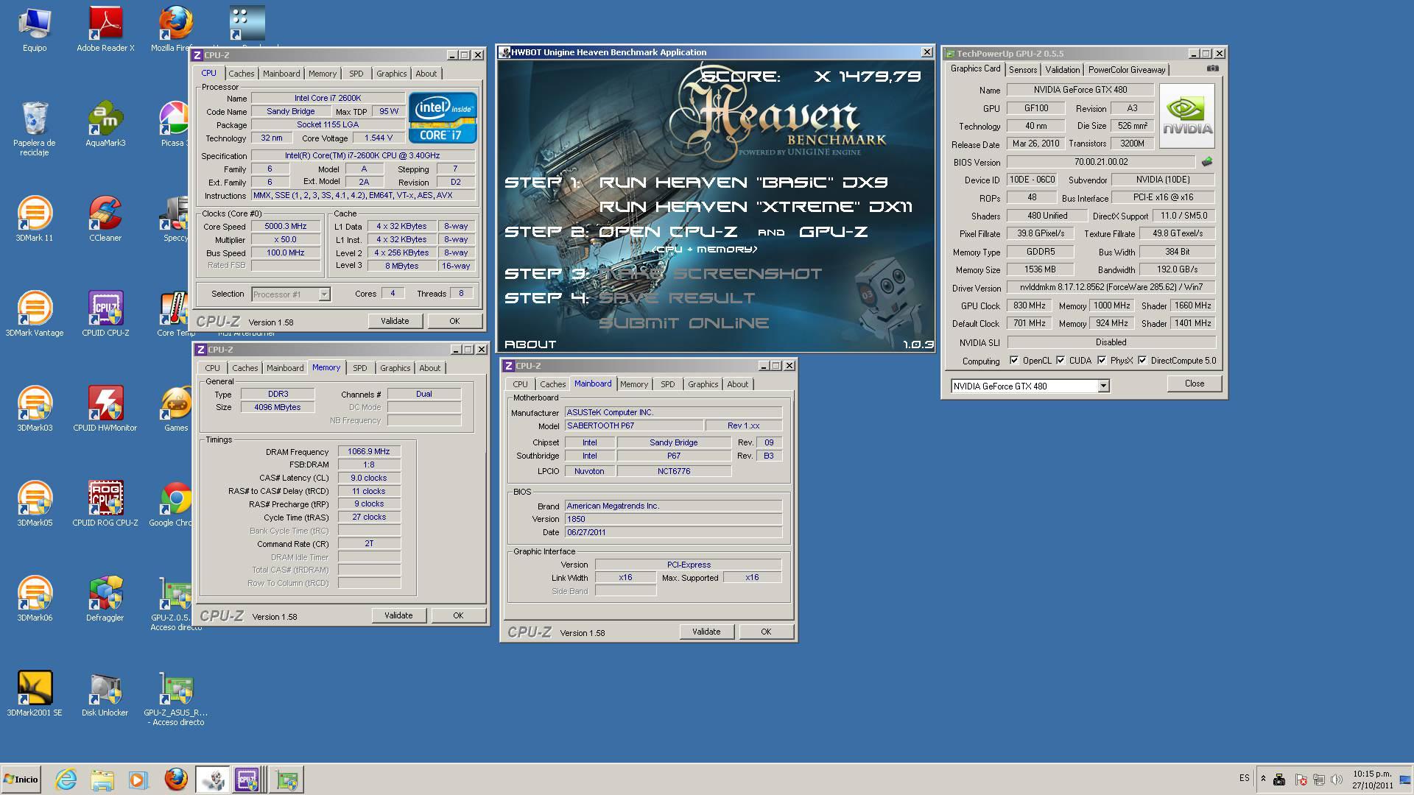
Task: Click the Inicio start button
Action: click(21, 780)
